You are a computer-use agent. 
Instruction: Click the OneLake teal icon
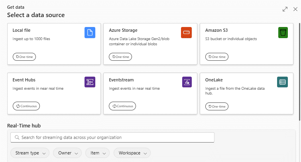(x=283, y=82)
